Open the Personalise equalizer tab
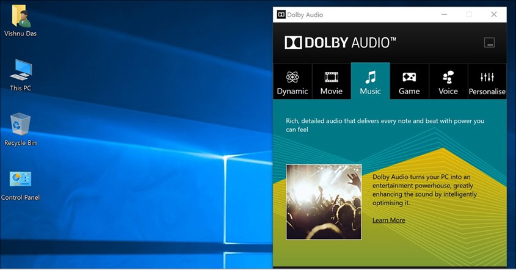 487,82
